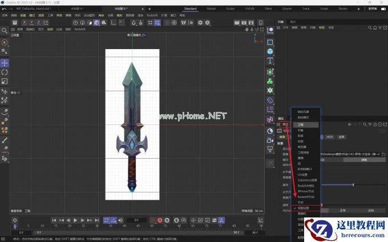Toggle the switch at the top-right corner

(383, 9)
